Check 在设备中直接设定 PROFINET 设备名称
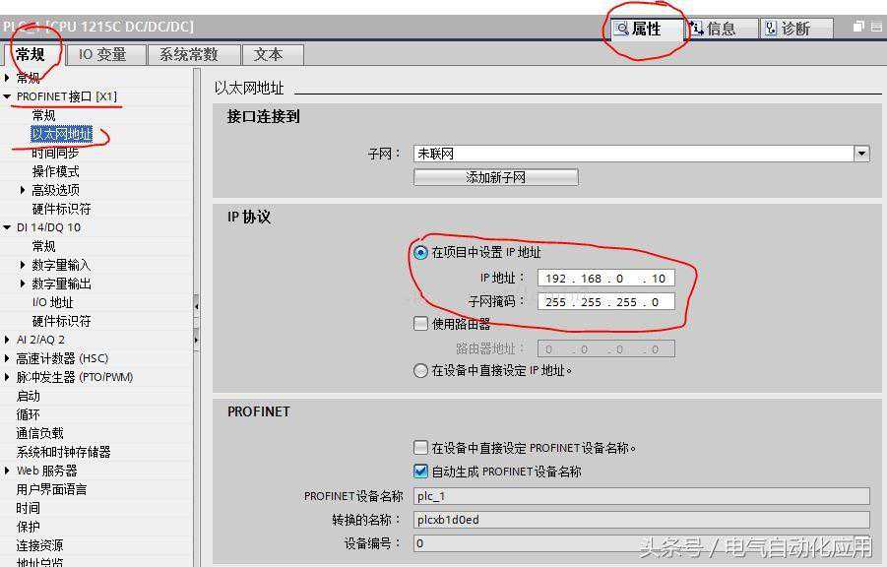This screenshot has width=887, height=567. [x=421, y=447]
